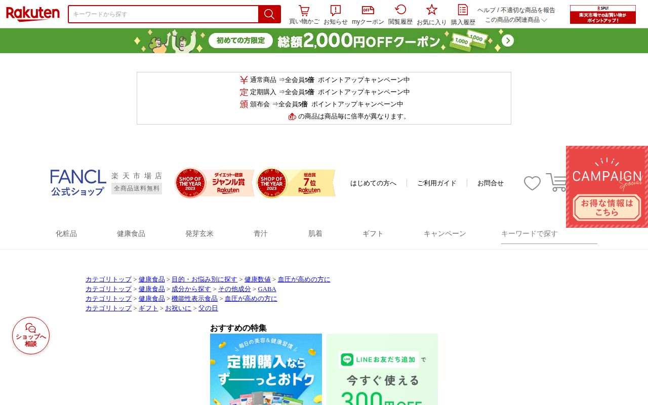Open the shop consultation chat button (ショップへ相談)
This screenshot has width=648, height=405.
click(31, 336)
